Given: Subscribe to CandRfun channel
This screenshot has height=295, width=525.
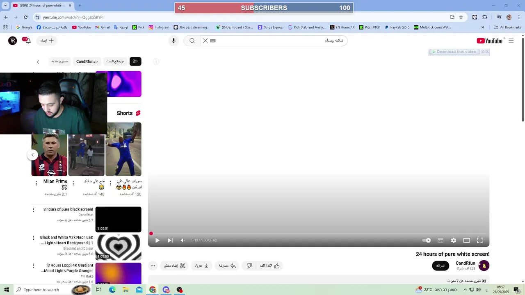Looking at the screenshot, I should [x=441, y=265].
